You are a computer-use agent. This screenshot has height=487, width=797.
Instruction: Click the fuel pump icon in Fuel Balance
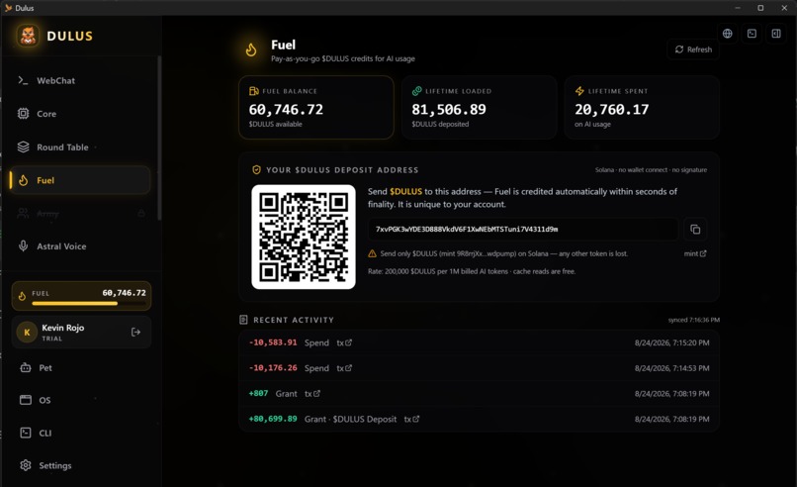(254, 91)
